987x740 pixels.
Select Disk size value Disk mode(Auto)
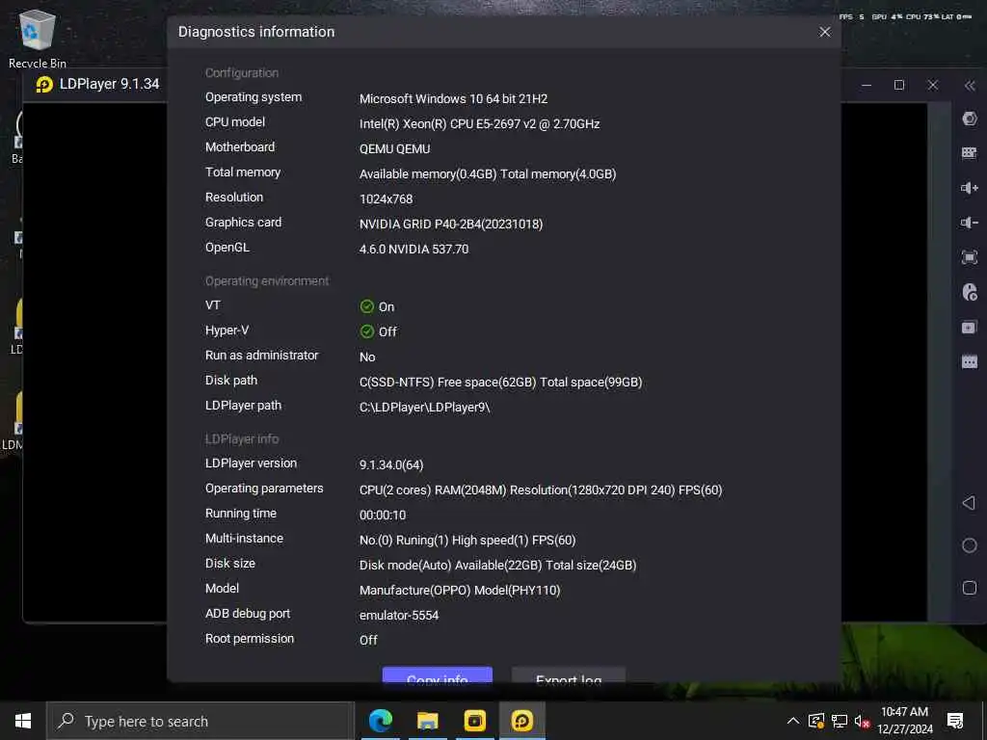tap(497, 565)
